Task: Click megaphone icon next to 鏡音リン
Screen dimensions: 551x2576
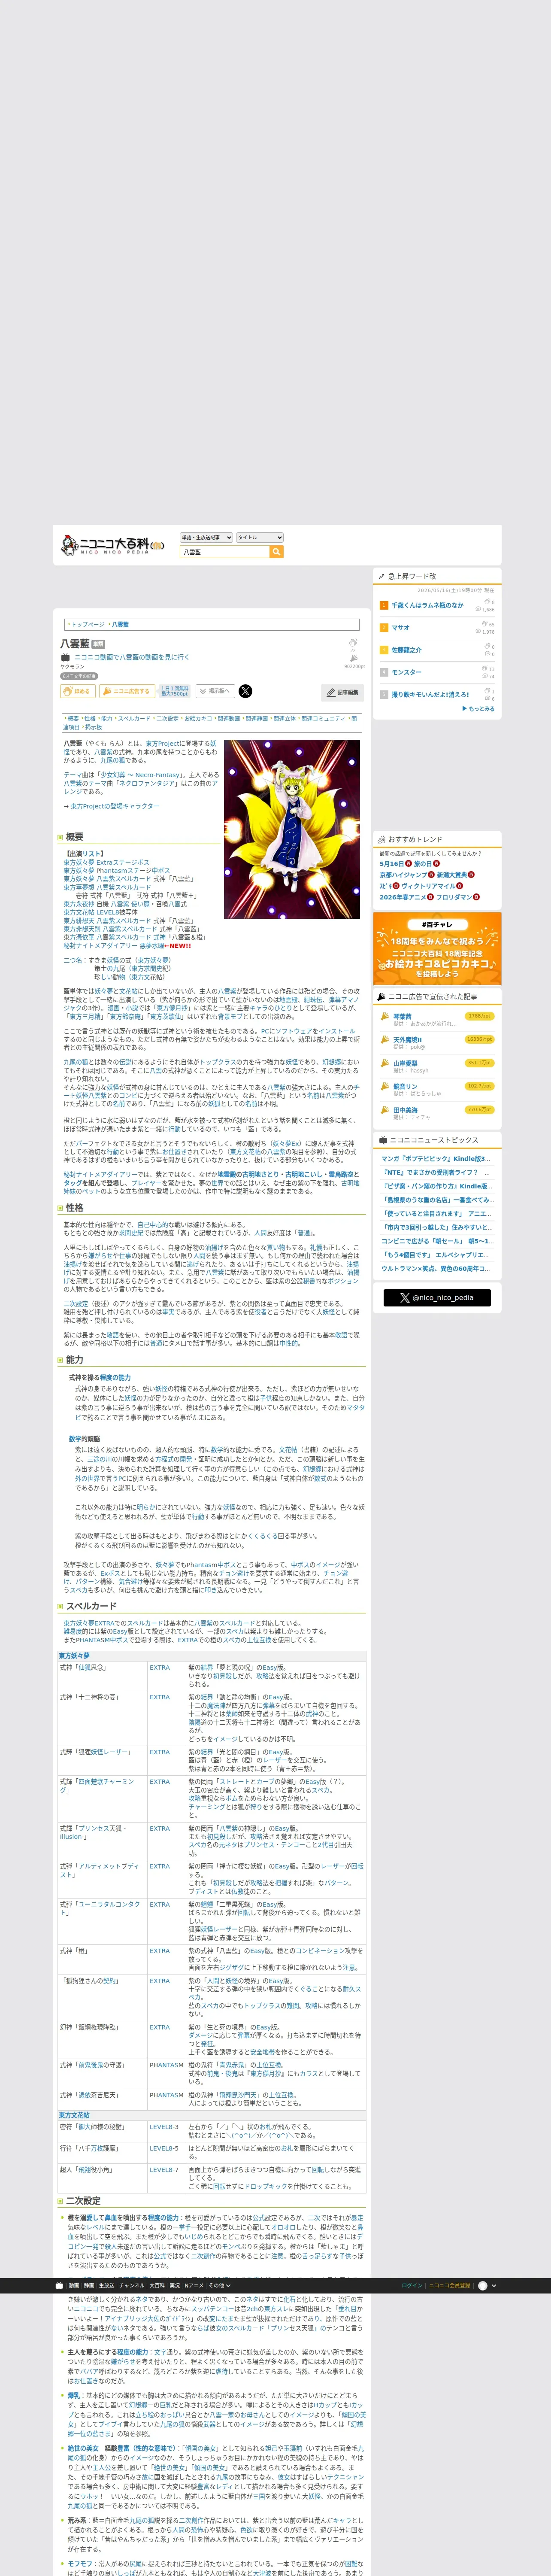Action: coord(384,1086)
